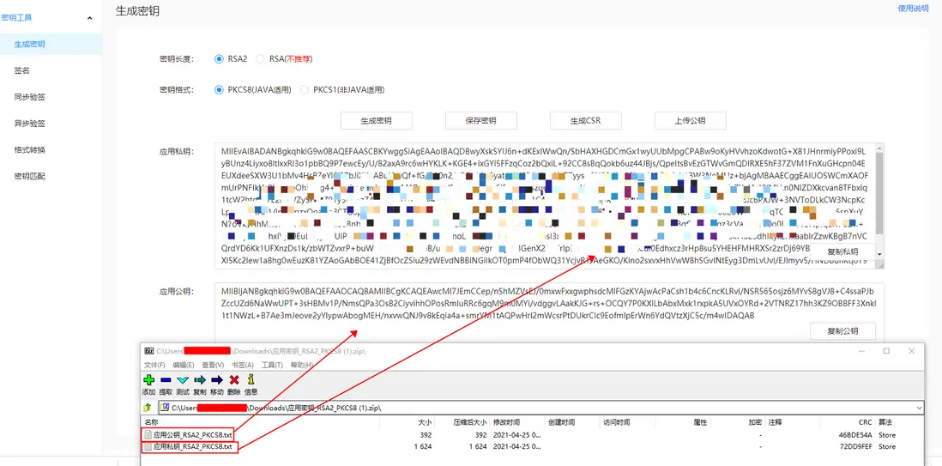The width and height of the screenshot is (942, 466).
Task: Maximize the 7-Zip window
Action: point(886,351)
